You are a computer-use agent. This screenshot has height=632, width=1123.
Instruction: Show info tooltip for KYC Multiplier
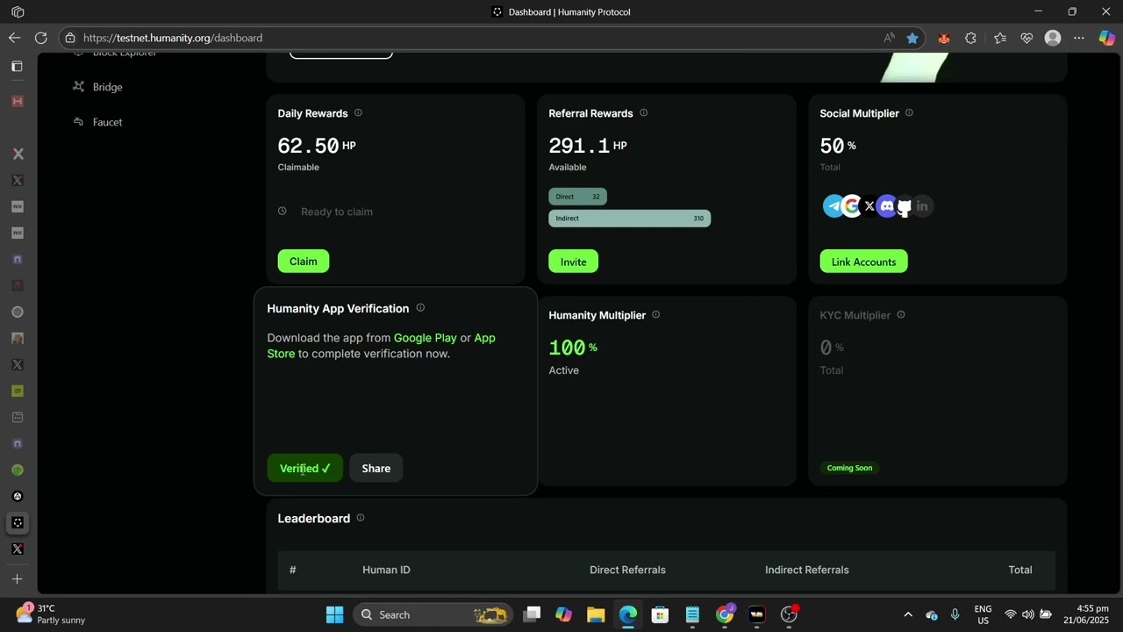click(x=901, y=314)
